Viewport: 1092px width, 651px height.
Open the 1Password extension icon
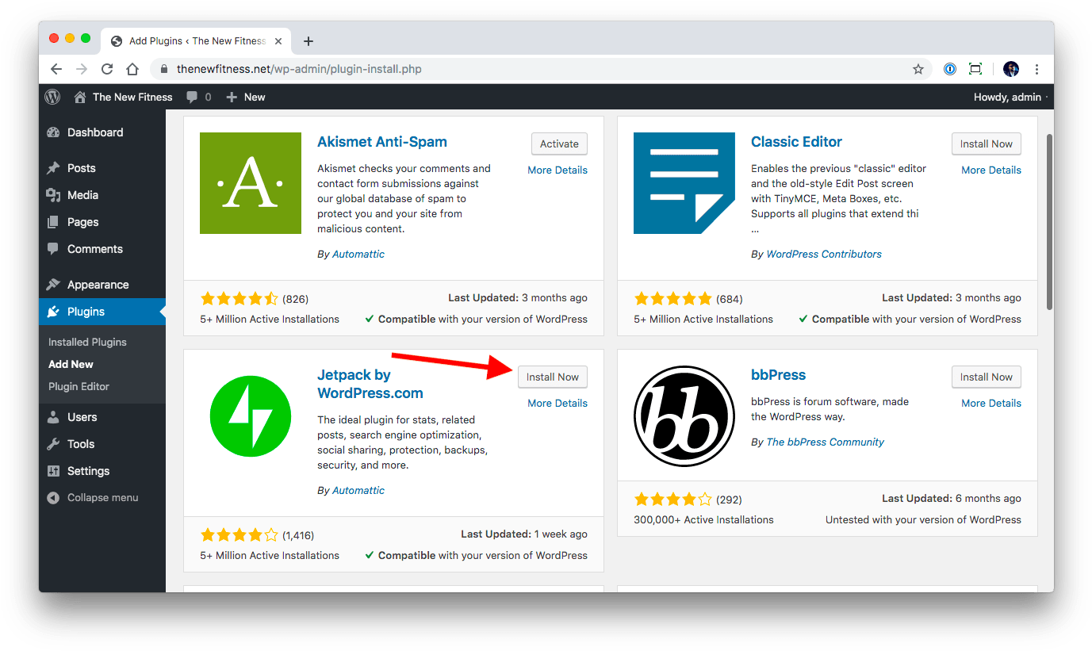[x=950, y=69]
